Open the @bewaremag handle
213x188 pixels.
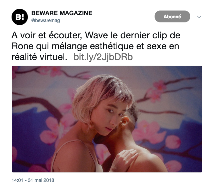[46, 20]
